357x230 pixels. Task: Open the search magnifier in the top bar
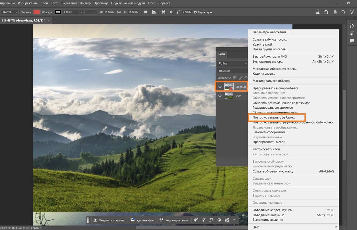point(343,12)
